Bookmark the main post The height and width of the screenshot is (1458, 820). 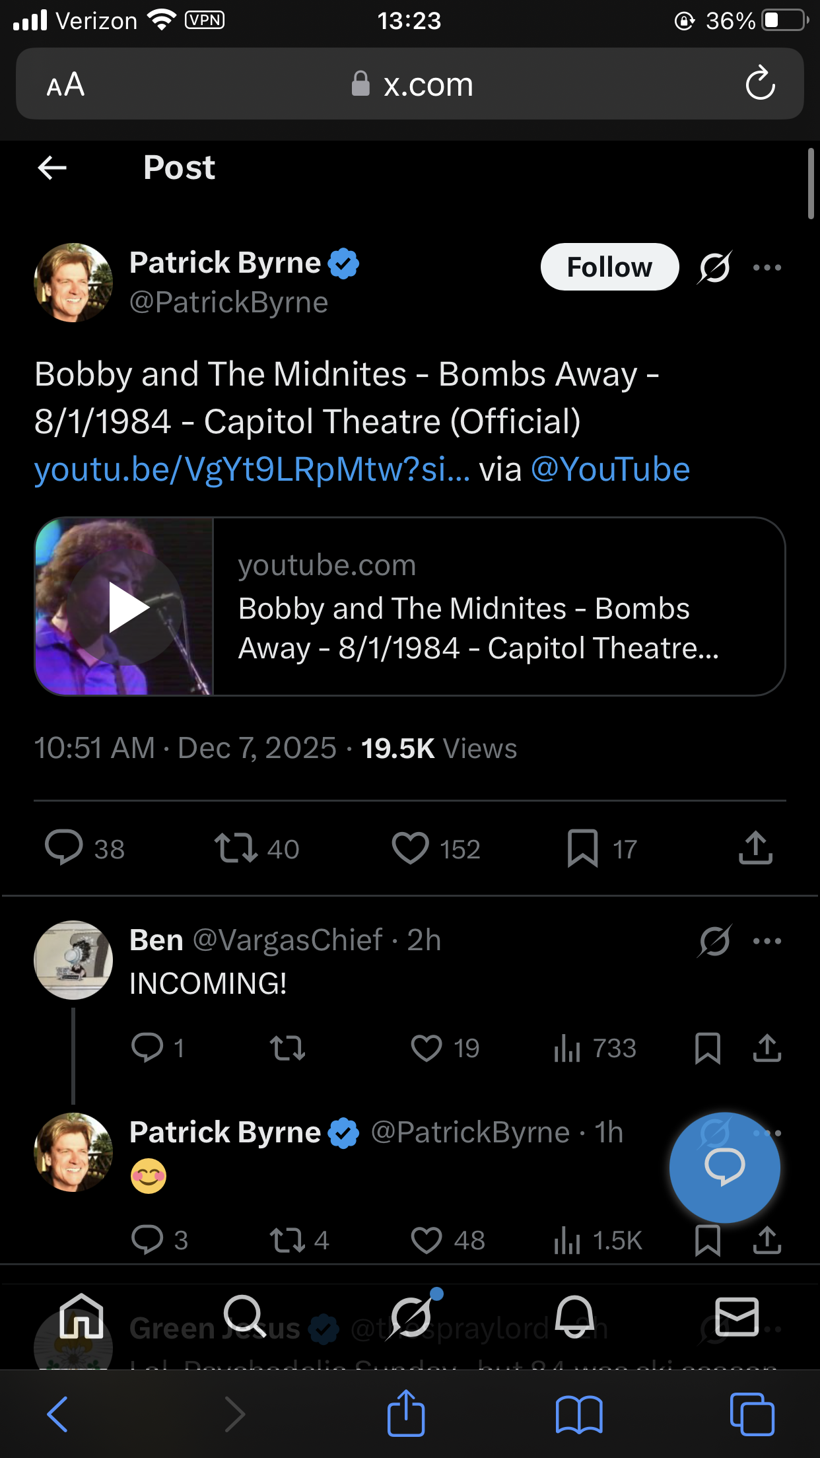click(582, 849)
